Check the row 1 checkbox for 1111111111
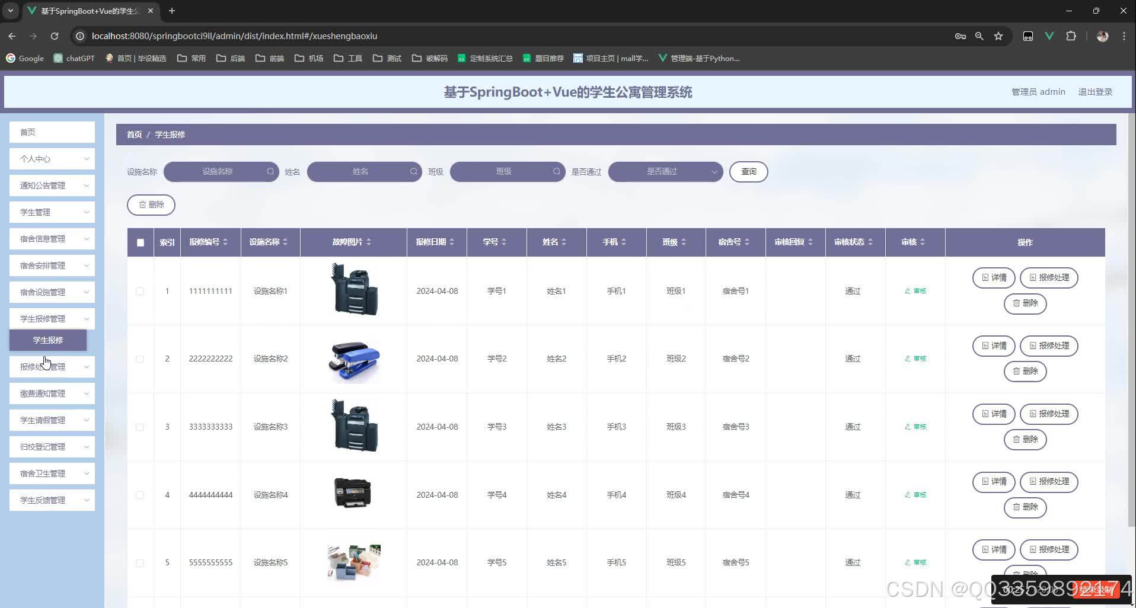This screenshot has height=608, width=1136. tap(140, 291)
